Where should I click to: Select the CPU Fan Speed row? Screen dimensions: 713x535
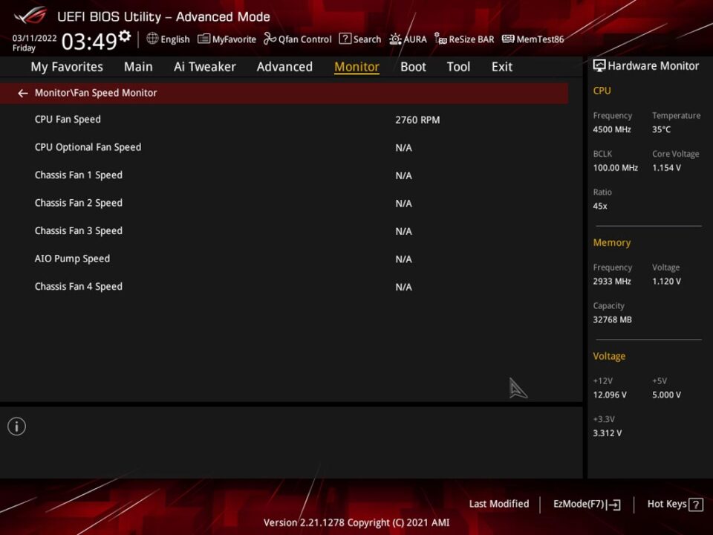(x=284, y=120)
